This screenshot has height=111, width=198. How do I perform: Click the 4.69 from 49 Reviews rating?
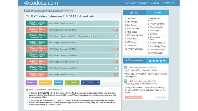coord(134,60)
